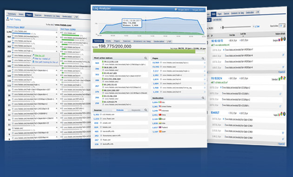Open Geolocation tab in center window
Screen dimensions: 293x177
tap(159, 41)
